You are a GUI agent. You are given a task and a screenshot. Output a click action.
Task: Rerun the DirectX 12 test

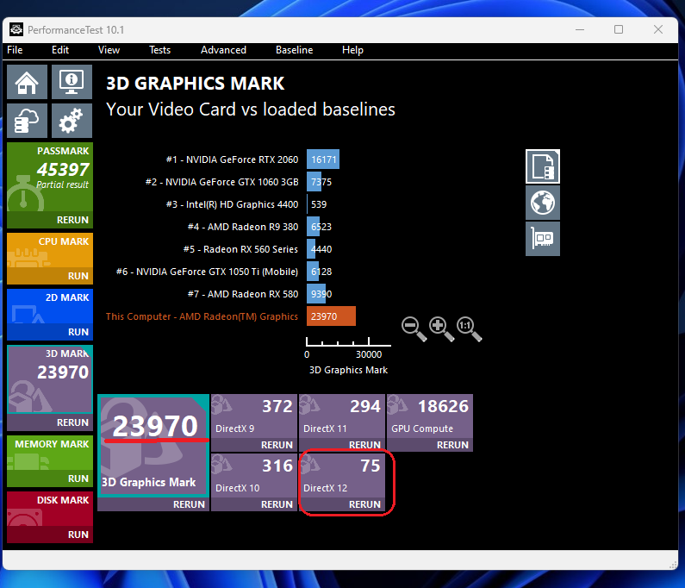click(x=342, y=504)
